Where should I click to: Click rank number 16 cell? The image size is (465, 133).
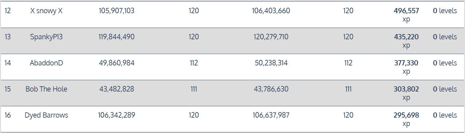(x=8, y=115)
